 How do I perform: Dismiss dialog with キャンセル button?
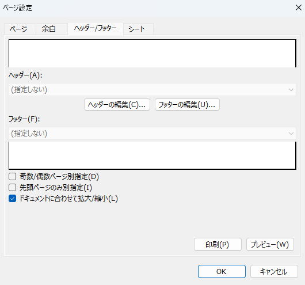274,271
